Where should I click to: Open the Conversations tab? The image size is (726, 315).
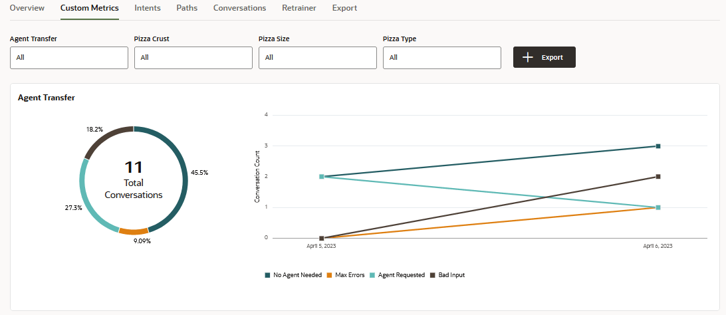tap(239, 8)
